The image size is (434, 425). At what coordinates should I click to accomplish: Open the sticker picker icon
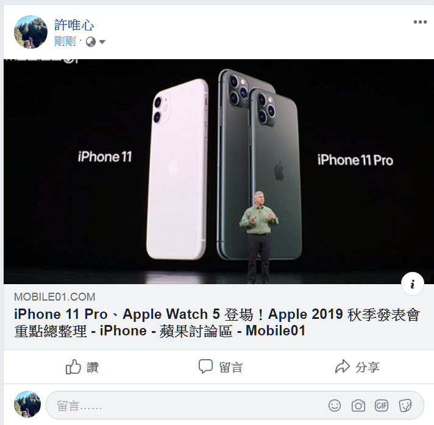[x=405, y=406]
